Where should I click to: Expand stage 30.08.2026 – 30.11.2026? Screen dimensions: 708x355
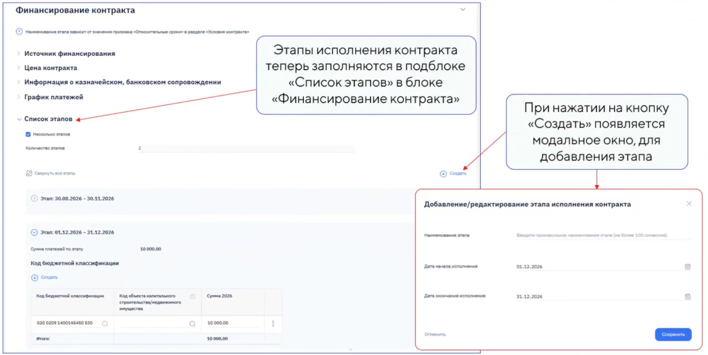tap(35, 198)
